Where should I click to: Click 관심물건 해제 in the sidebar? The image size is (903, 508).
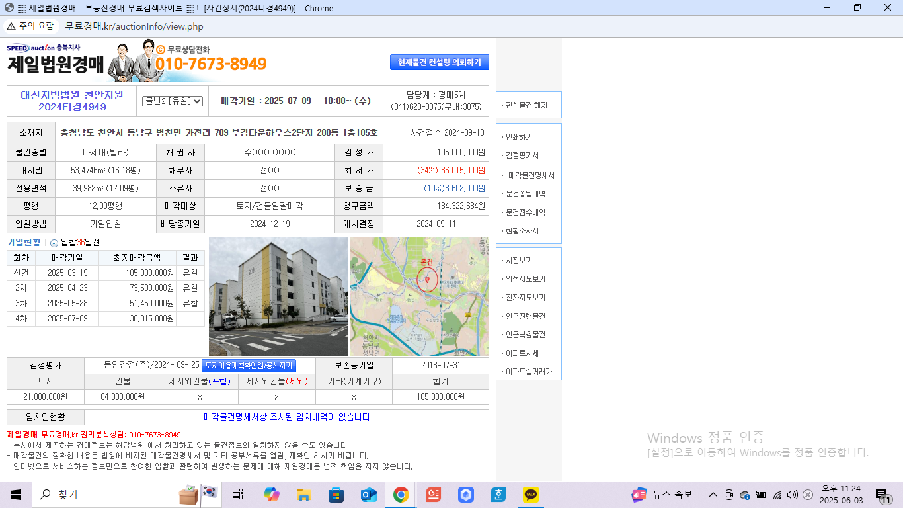[x=525, y=105]
